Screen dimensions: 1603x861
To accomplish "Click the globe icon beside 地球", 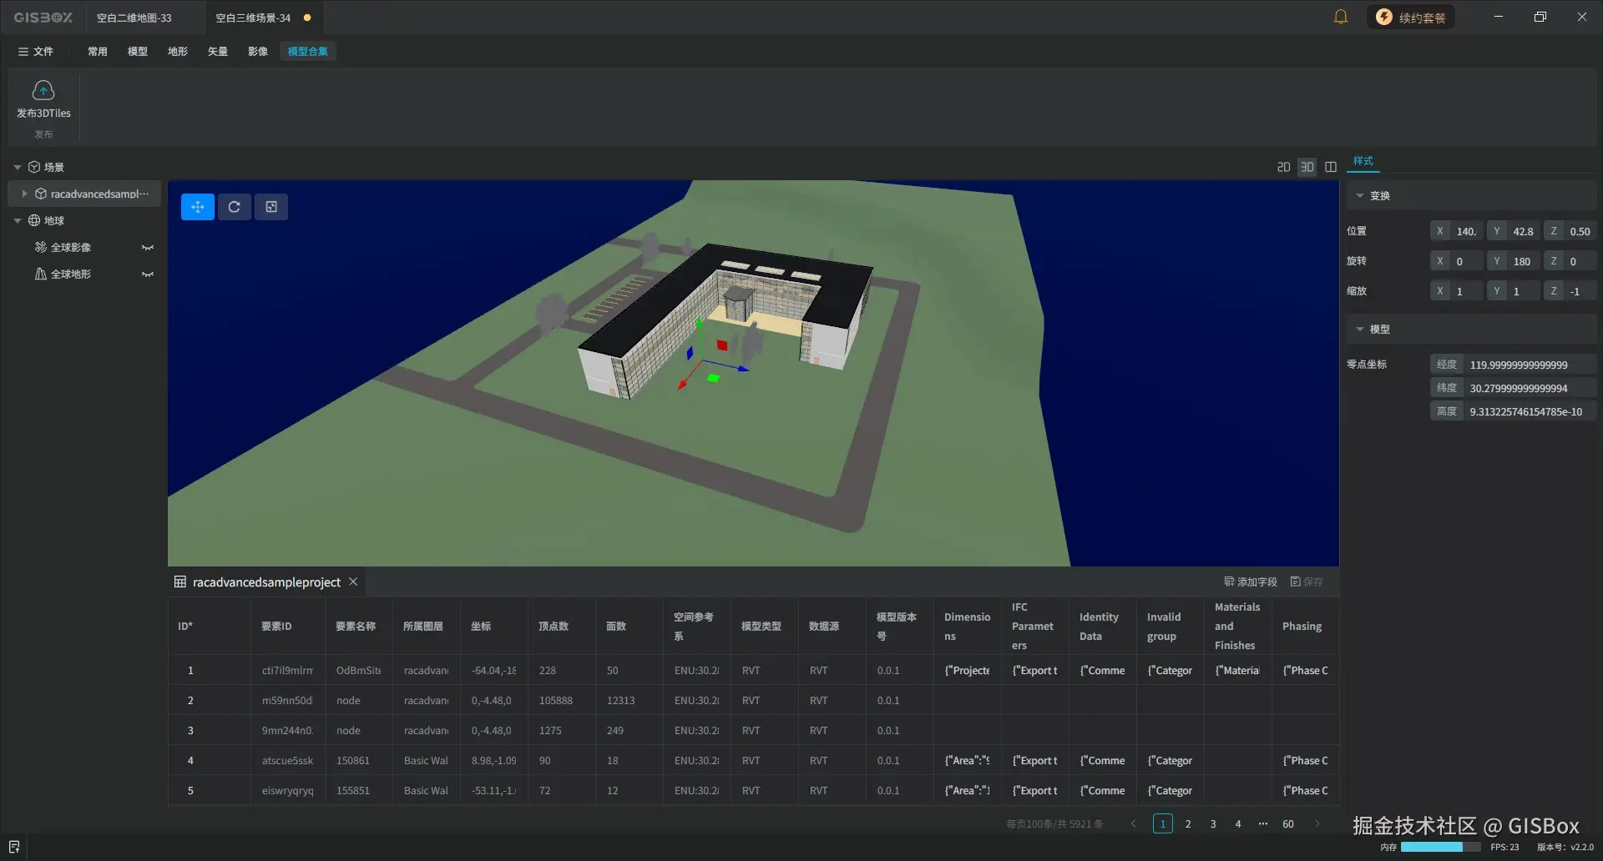I will [x=34, y=220].
